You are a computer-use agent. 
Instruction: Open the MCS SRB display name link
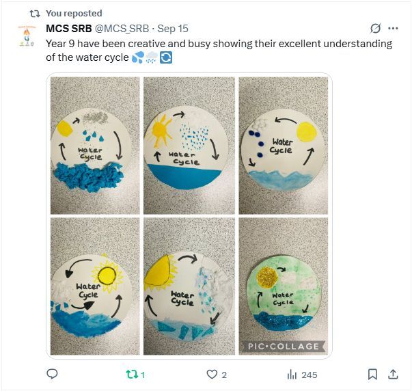66,29
